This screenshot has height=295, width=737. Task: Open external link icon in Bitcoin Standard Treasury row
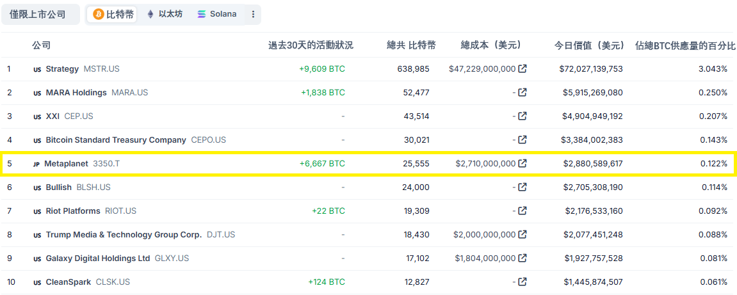pyautogui.click(x=522, y=140)
